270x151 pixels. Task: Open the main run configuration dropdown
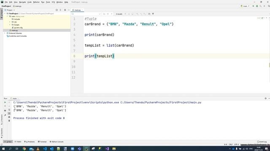click(245, 6)
